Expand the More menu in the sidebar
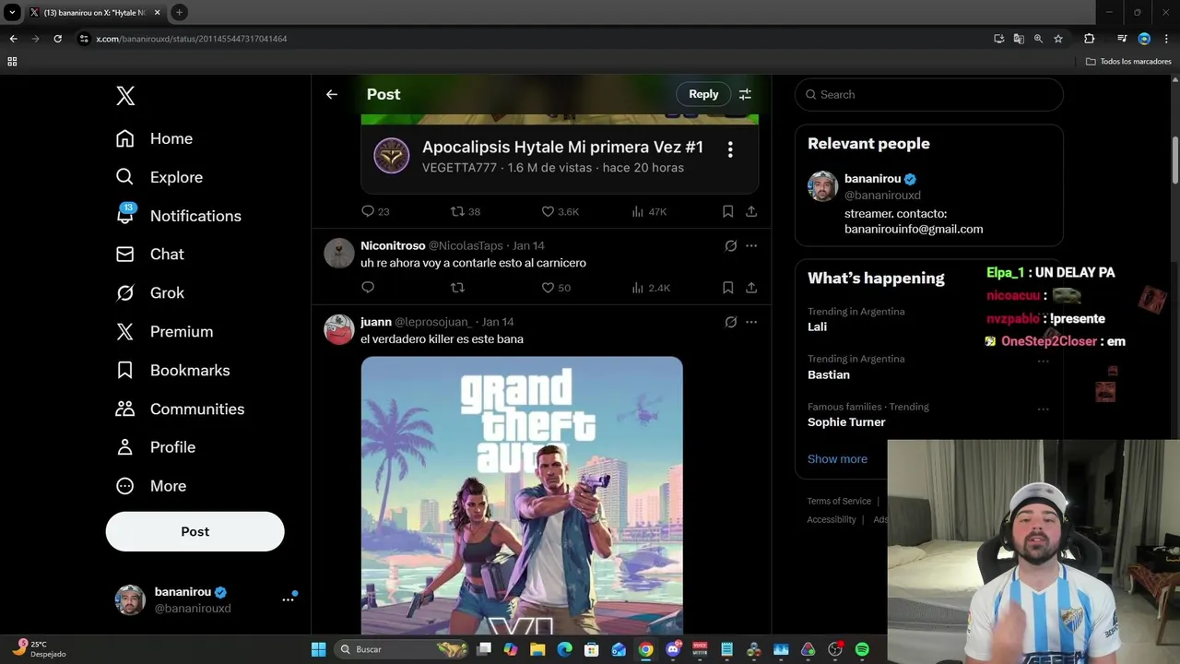 [150, 486]
